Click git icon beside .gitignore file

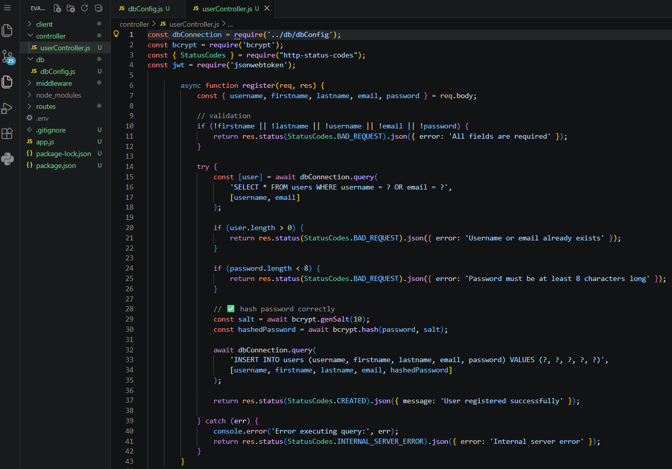pos(29,130)
